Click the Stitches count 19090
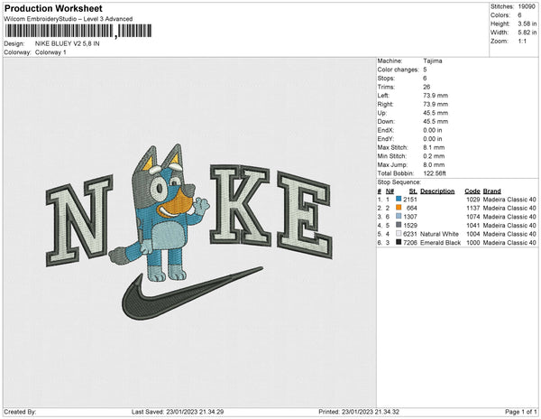 click(x=527, y=6)
